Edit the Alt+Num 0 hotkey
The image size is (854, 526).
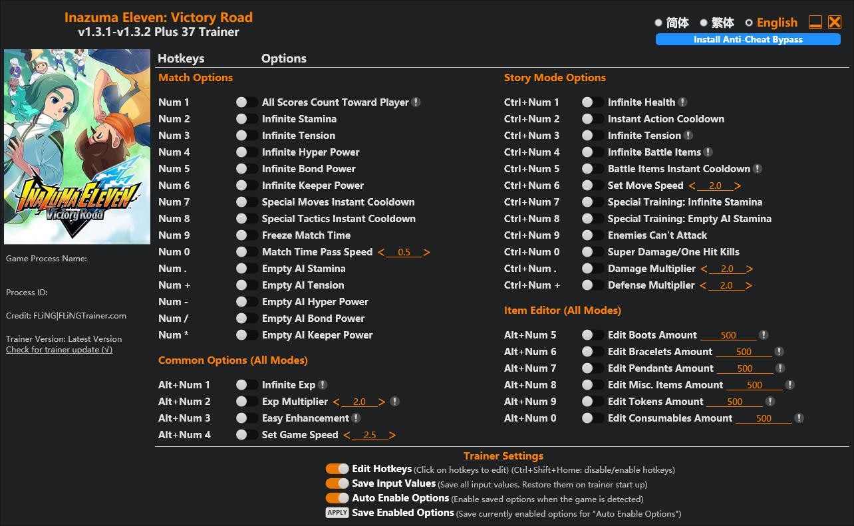[530, 418]
